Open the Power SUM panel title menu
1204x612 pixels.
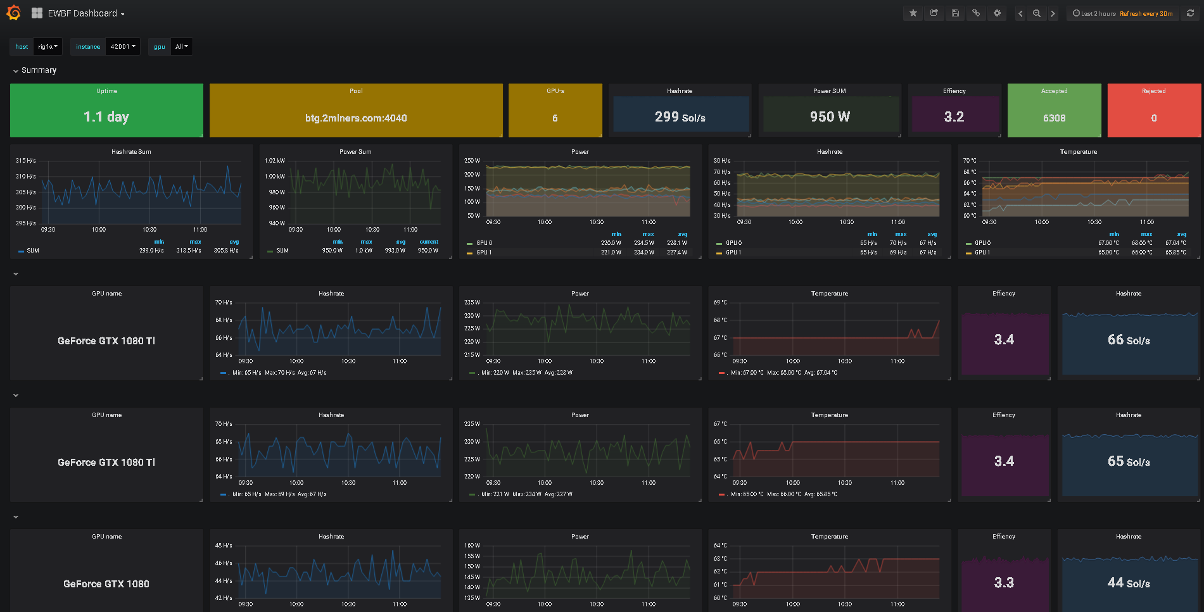click(x=829, y=91)
